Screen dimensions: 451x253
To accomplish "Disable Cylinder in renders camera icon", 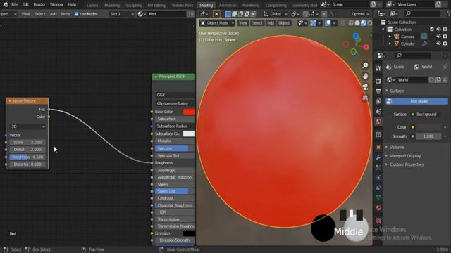I will pos(445,44).
